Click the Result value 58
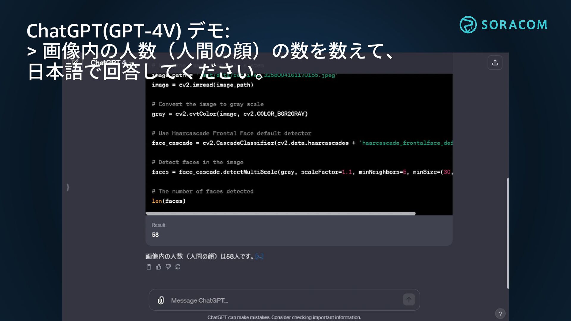The image size is (571, 321). point(155,235)
